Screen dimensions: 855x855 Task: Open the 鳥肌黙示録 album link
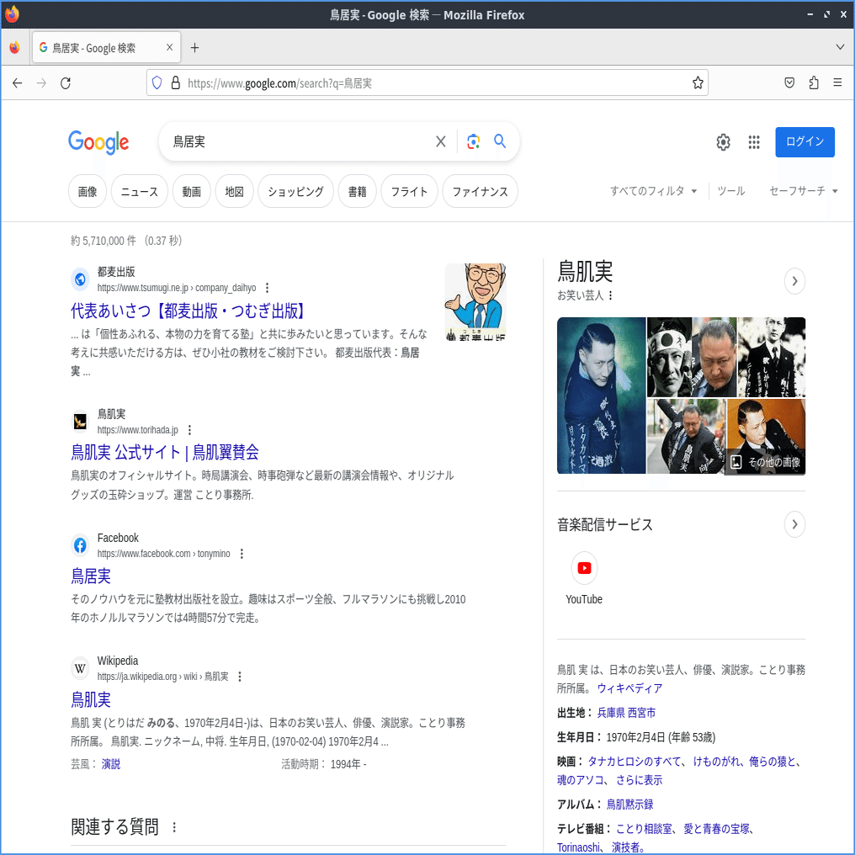coord(629,805)
